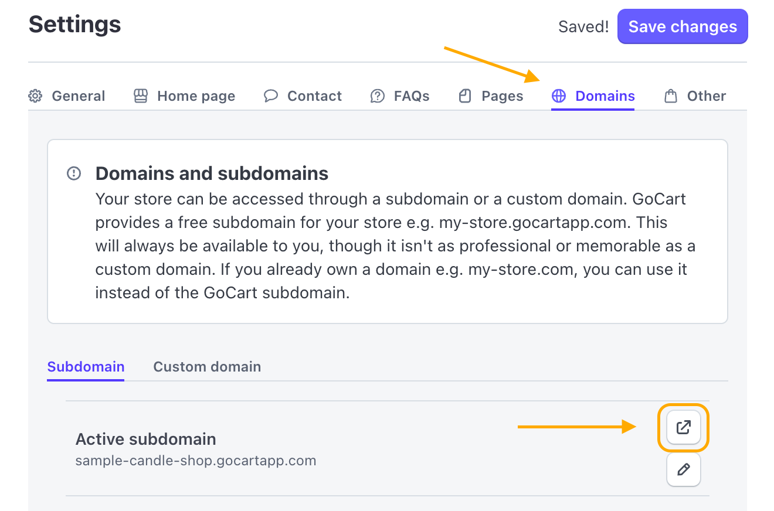Edit the active subdomain with the pencil icon

point(683,469)
